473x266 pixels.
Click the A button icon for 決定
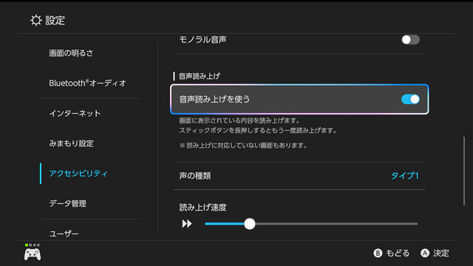tap(425, 253)
